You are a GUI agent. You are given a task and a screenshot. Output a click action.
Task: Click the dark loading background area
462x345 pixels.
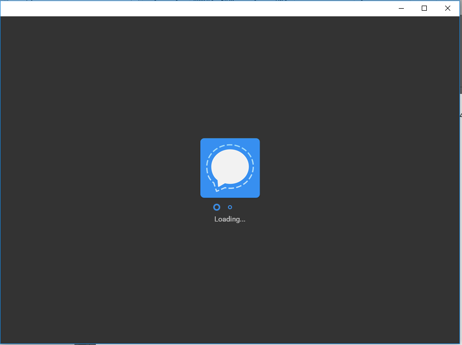tap(102, 281)
